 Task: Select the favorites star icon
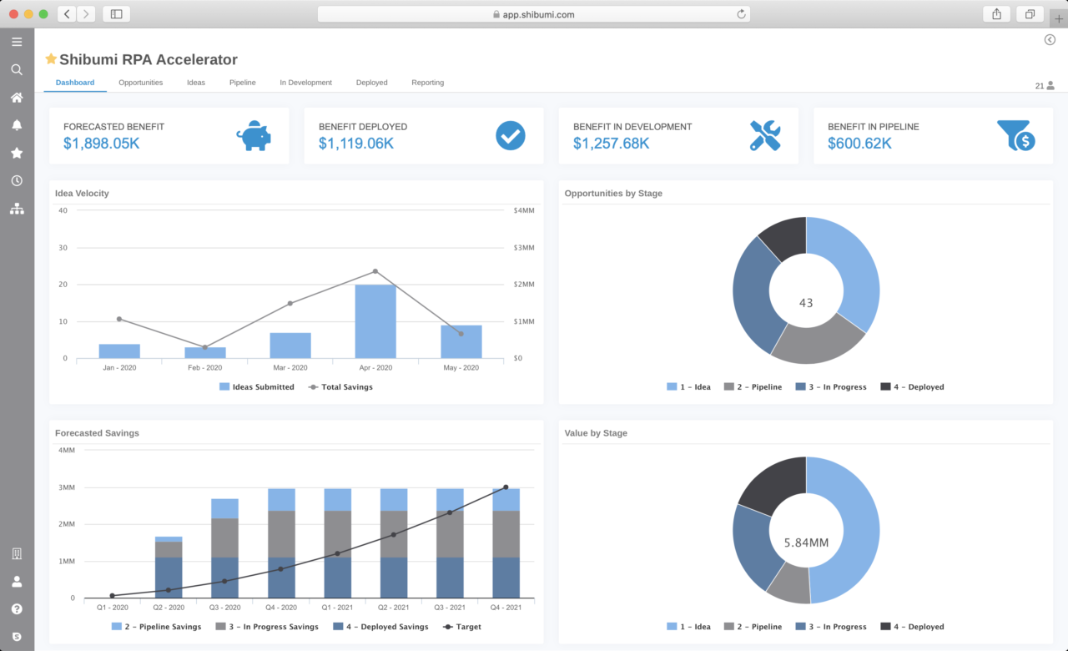pos(17,153)
